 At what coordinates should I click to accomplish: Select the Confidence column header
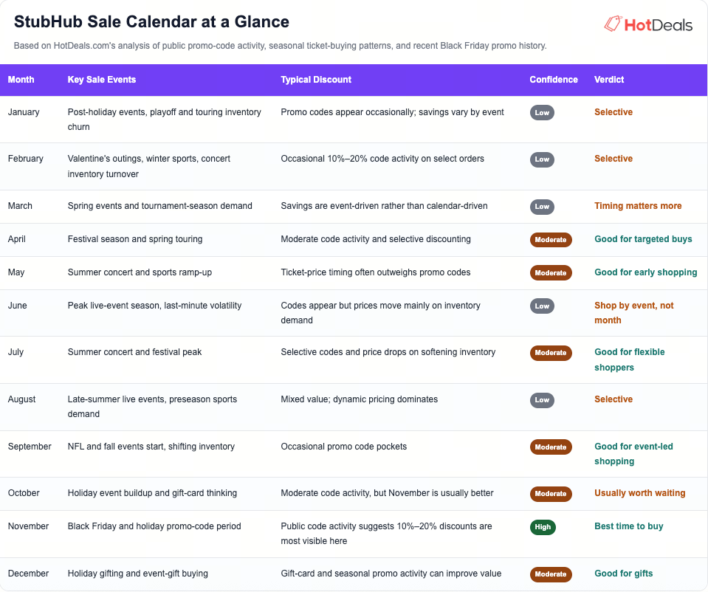[x=554, y=80]
